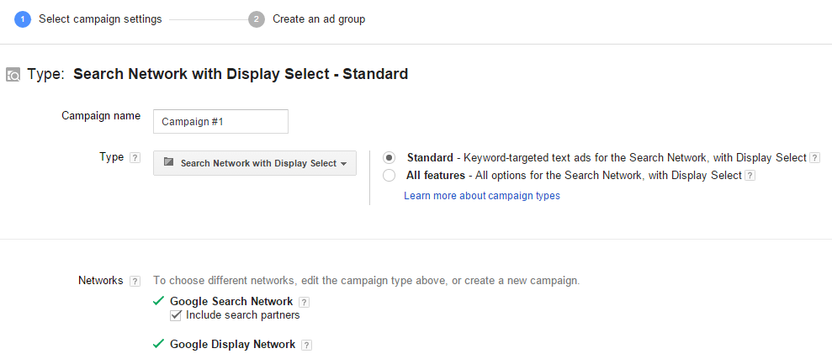The height and width of the screenshot is (359, 832).
Task: Open the Search Network with Display Select dropdown
Action: (x=255, y=163)
